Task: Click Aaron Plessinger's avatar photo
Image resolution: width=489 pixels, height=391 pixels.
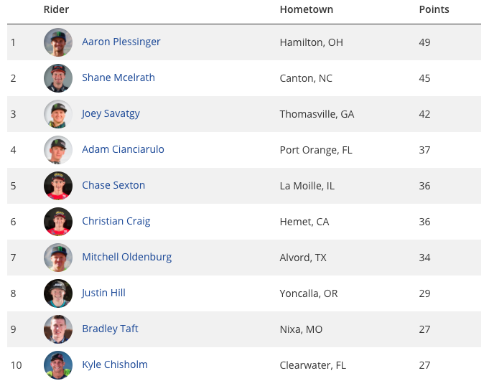Action: coord(58,42)
